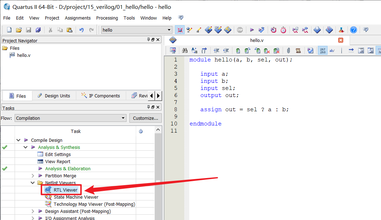Undo the last edit
Image resolution: width=381 pixels, height=220 pixels.
point(81,30)
